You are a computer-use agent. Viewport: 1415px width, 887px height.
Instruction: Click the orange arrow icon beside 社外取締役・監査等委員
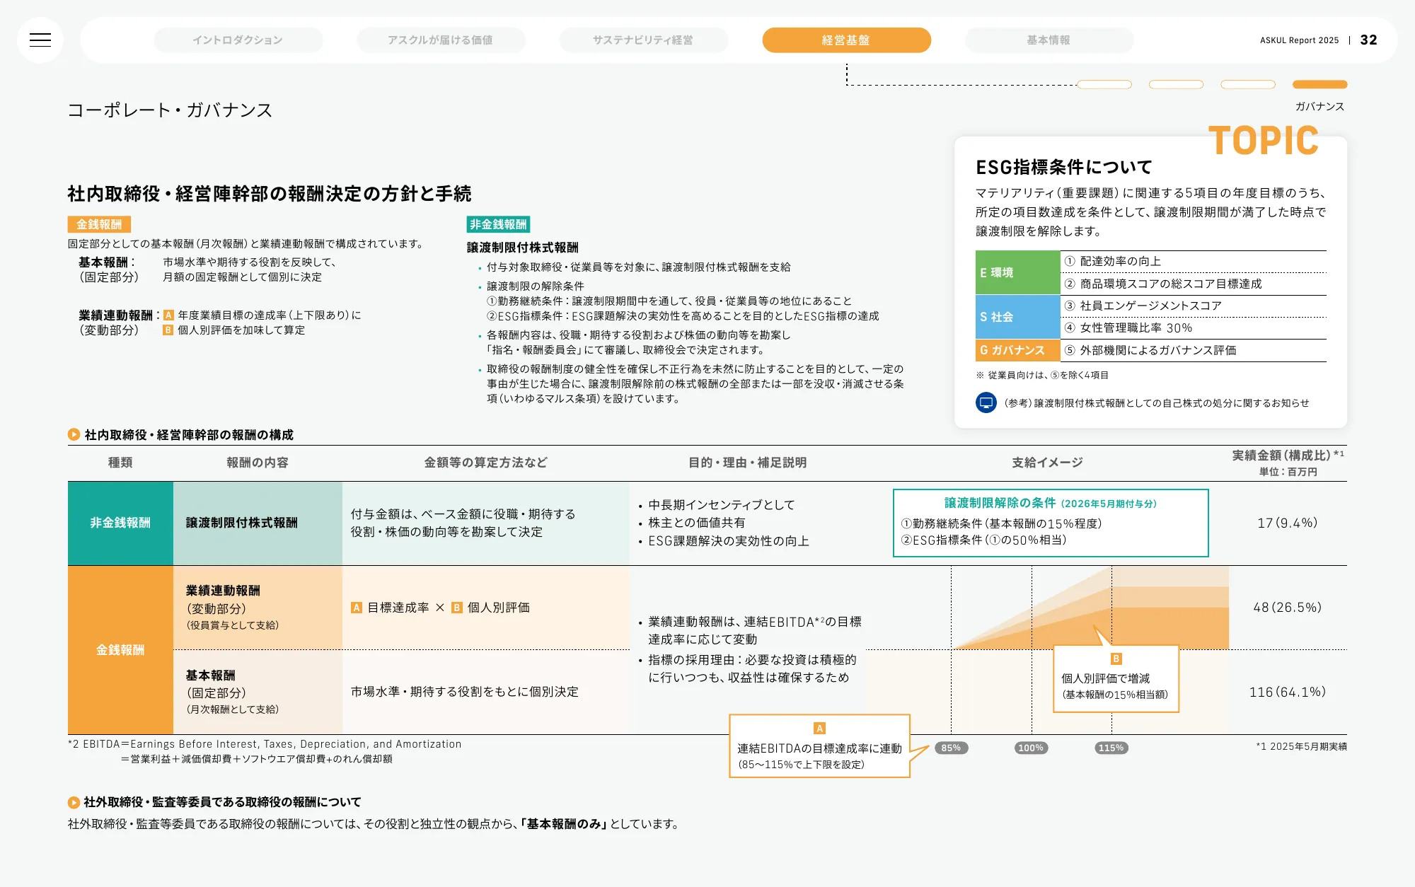click(74, 802)
